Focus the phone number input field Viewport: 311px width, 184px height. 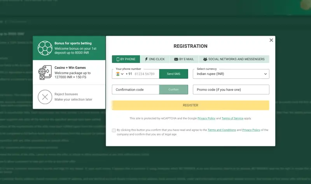pyautogui.click(x=144, y=74)
